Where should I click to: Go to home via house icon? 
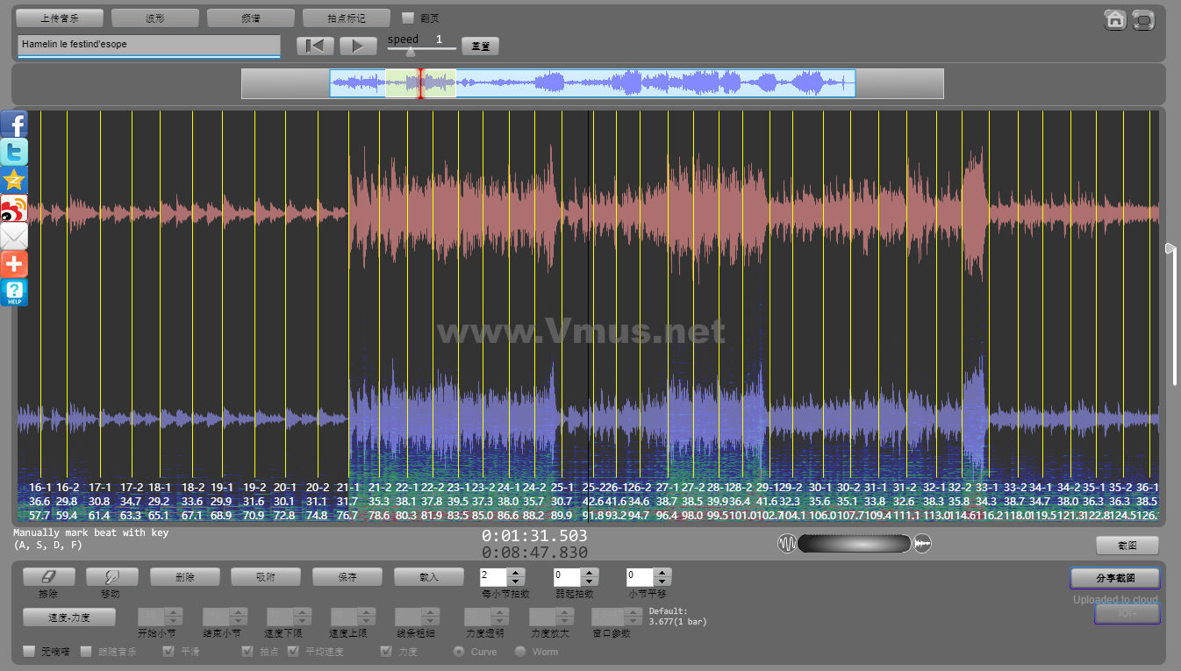click(x=1115, y=19)
